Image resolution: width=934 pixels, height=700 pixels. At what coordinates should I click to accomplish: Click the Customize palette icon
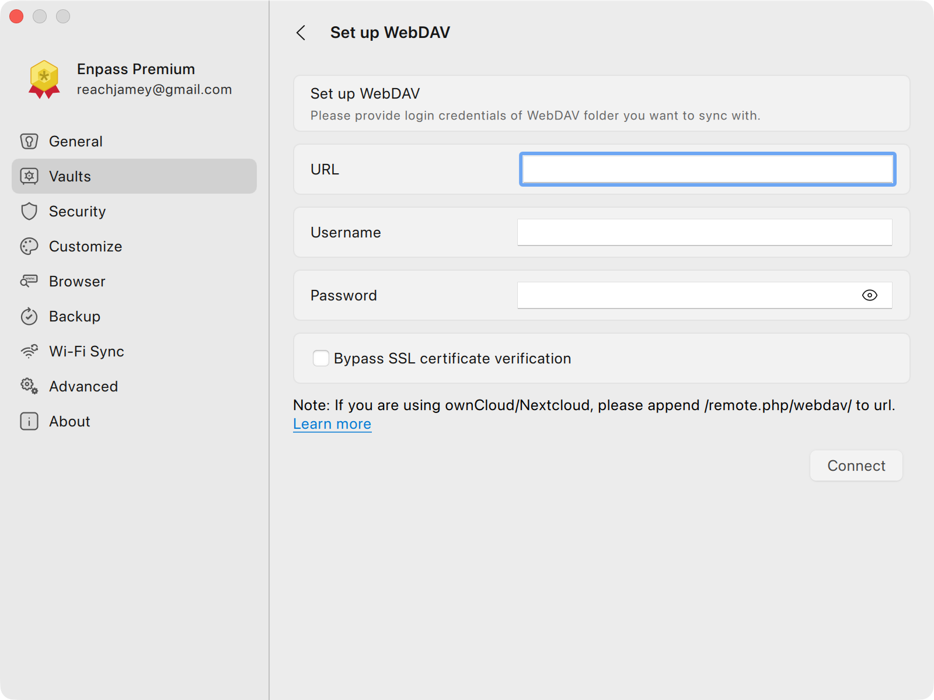pos(29,246)
